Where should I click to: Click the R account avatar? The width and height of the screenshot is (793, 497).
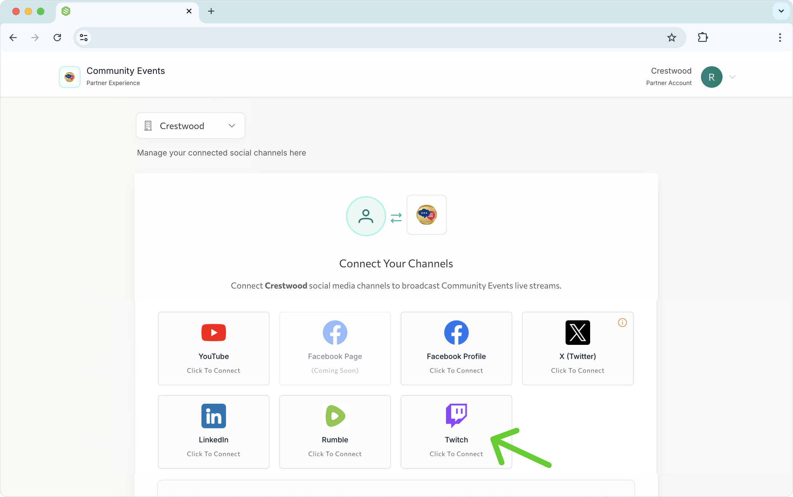[711, 77]
